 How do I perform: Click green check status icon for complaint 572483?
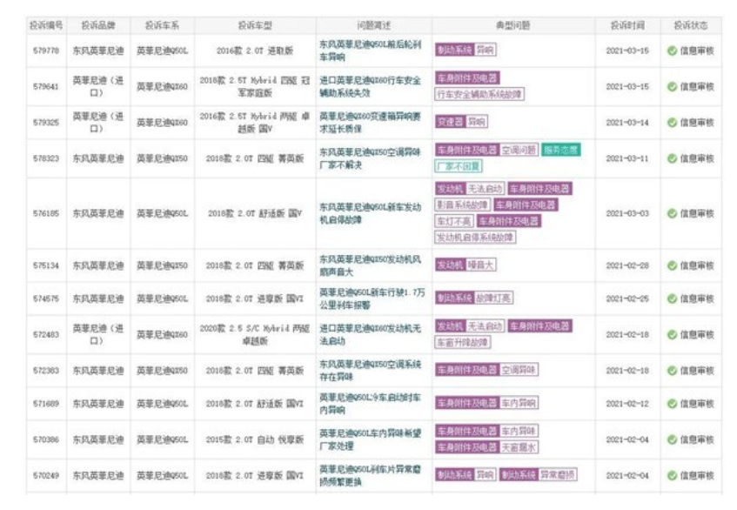tap(672, 335)
